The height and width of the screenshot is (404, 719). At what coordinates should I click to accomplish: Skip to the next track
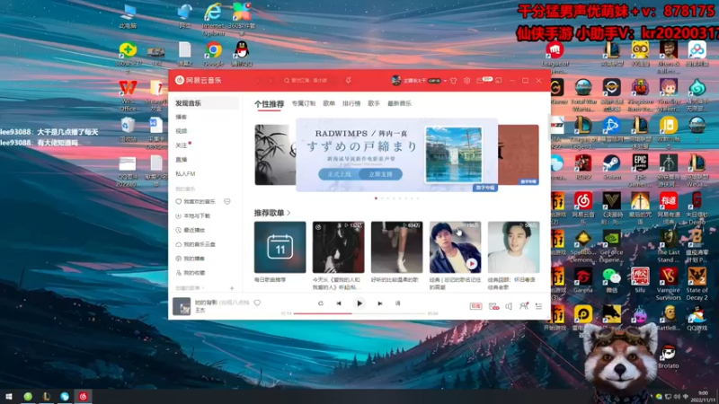click(x=379, y=303)
